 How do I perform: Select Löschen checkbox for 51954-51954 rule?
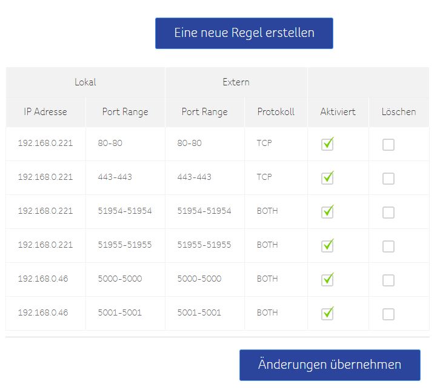point(388,213)
